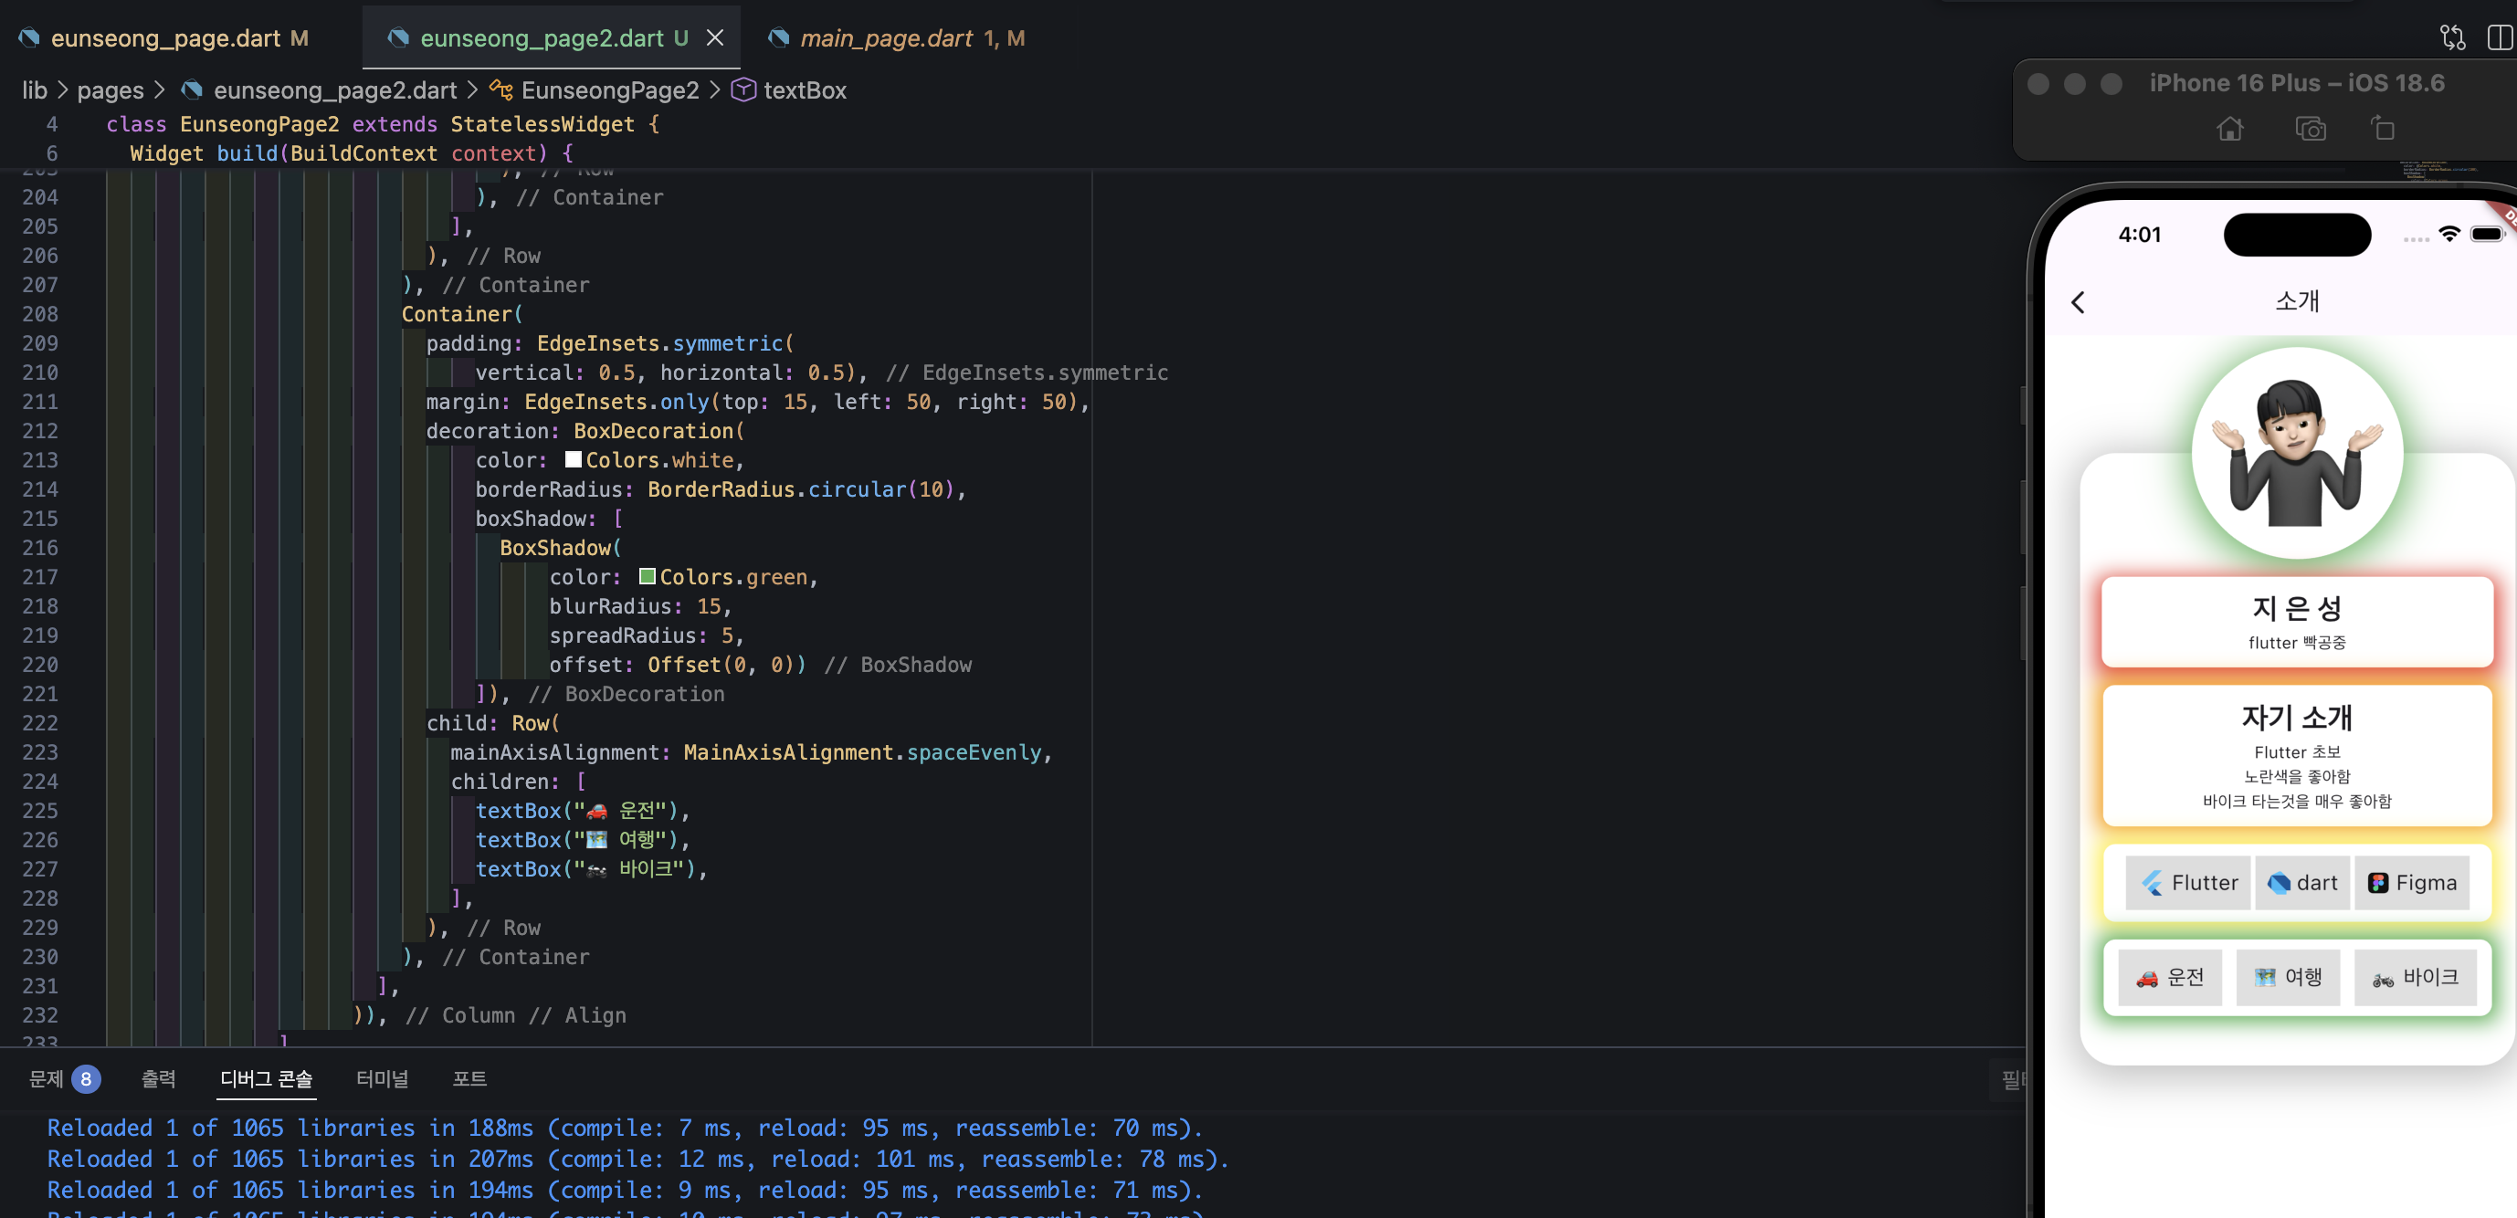
Task: Tap the 바이크 chip in simulator
Action: coord(2416,978)
